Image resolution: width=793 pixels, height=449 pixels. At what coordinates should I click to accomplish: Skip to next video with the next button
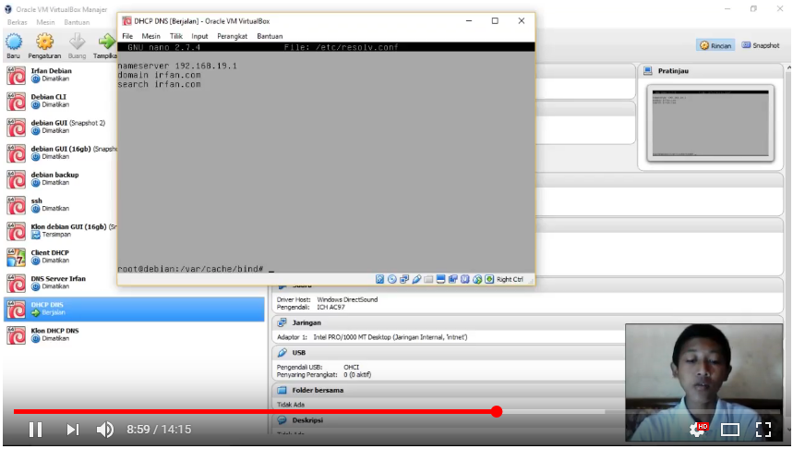(73, 430)
